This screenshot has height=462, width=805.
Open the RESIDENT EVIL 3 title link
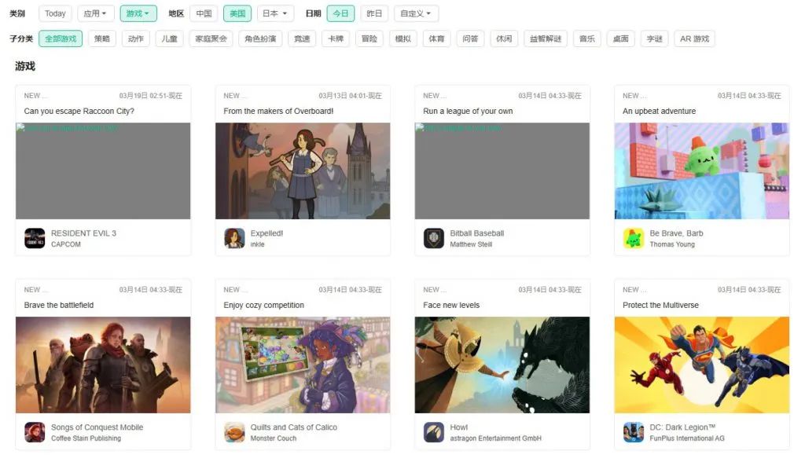click(83, 233)
